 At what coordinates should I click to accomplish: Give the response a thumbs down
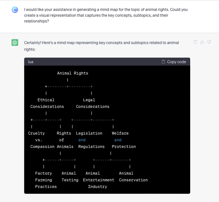(209, 42)
